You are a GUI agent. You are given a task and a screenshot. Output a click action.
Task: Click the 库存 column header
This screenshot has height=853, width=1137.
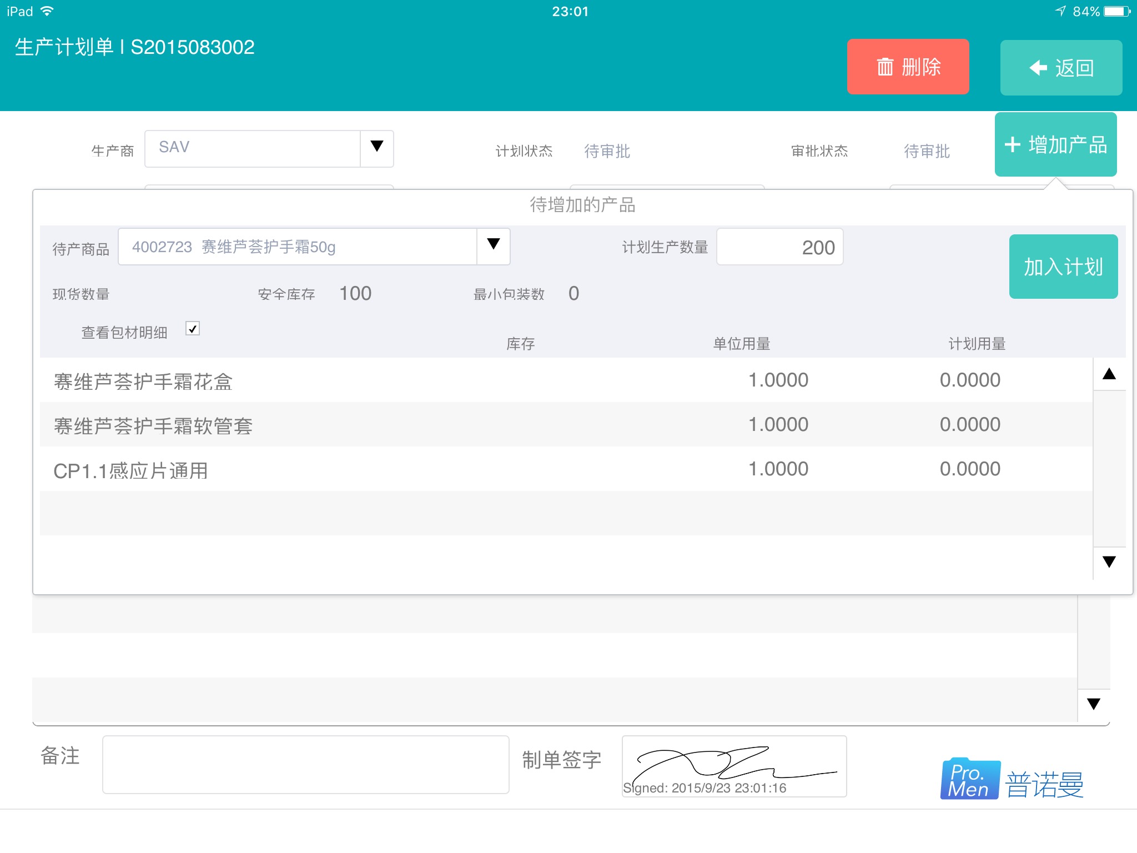520,344
